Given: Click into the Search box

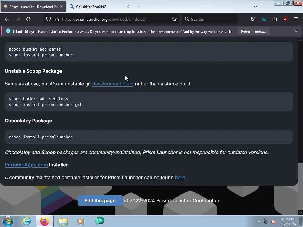Looking at the screenshot, I should [x=210, y=19].
